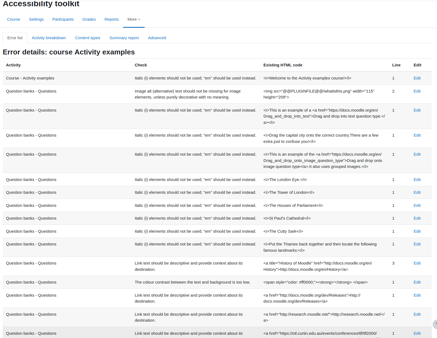Click the Check column header
This screenshot has height=338, width=437.
(x=141, y=65)
